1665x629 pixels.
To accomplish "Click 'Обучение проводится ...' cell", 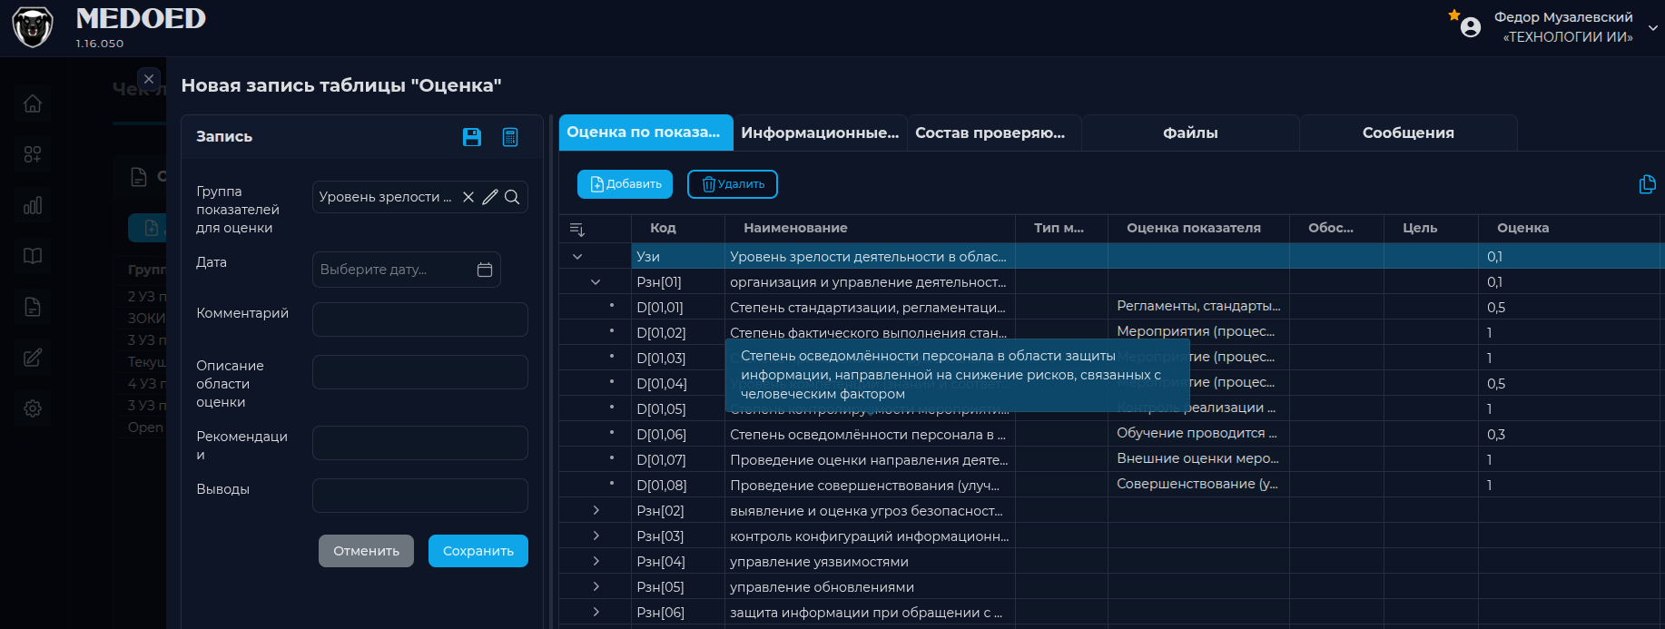I will pos(1198,433).
